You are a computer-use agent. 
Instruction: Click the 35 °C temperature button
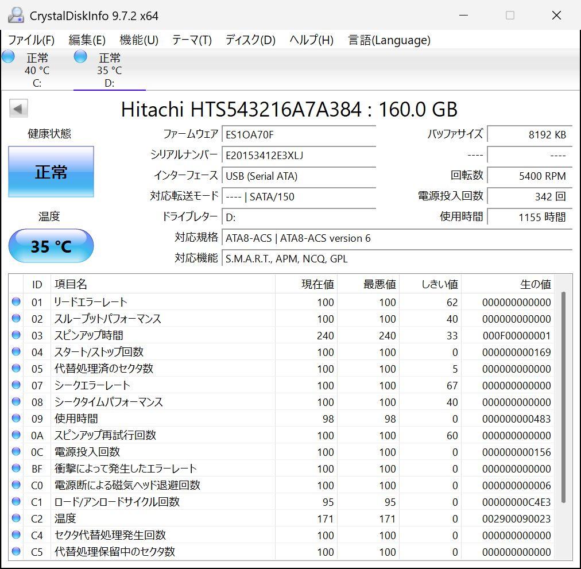(51, 246)
